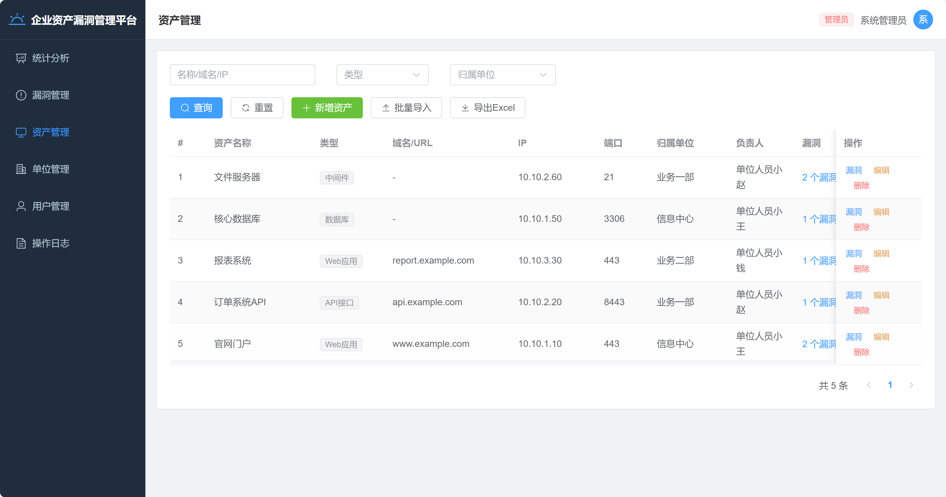Click the 查询 search button
The image size is (946, 497).
tap(196, 108)
